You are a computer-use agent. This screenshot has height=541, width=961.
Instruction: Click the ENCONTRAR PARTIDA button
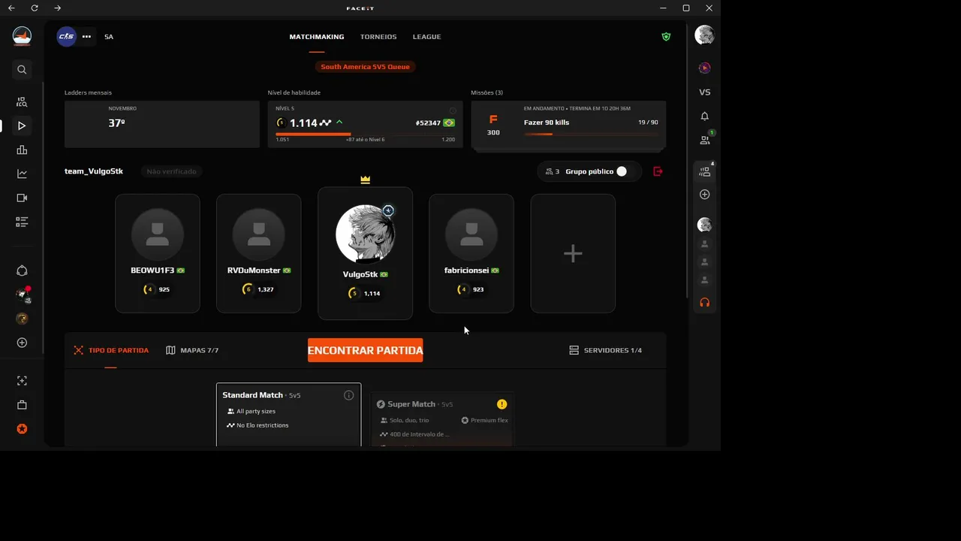(365, 350)
